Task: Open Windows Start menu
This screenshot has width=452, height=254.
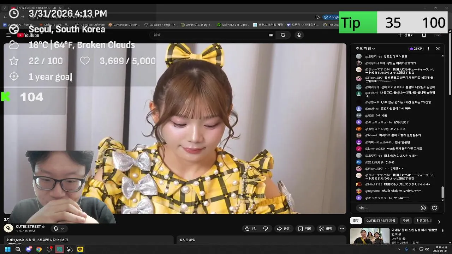Action: pos(7,249)
